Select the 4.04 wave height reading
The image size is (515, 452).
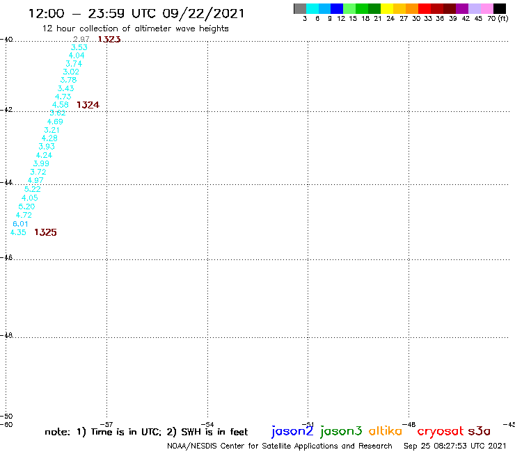pyautogui.click(x=77, y=56)
